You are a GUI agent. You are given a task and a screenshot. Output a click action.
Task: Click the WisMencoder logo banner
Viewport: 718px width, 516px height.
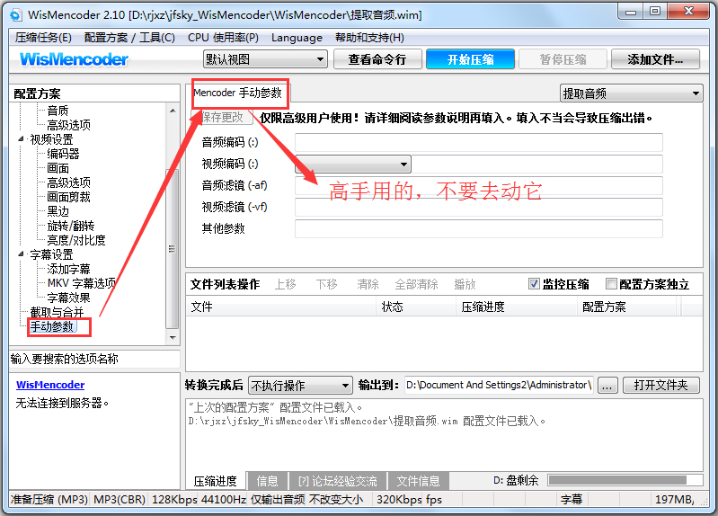coord(74,59)
